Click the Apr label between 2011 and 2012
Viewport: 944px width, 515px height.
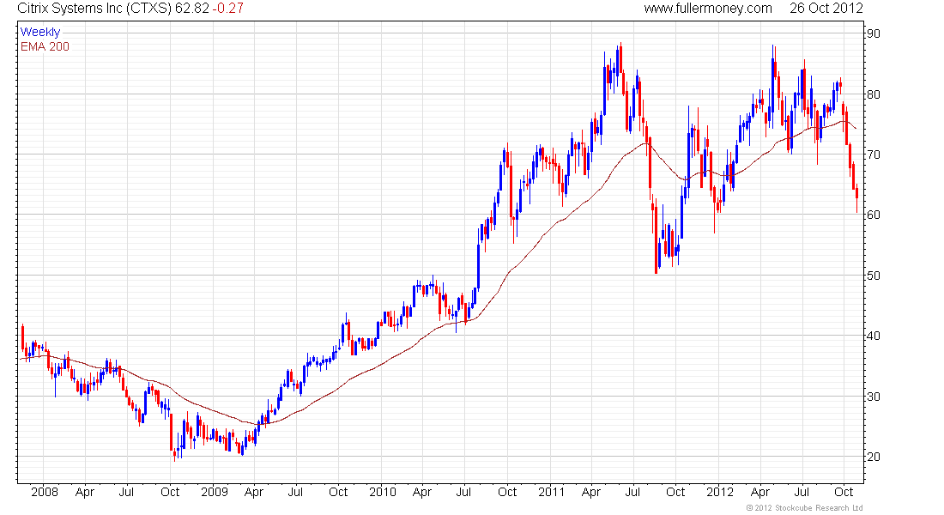591,493
